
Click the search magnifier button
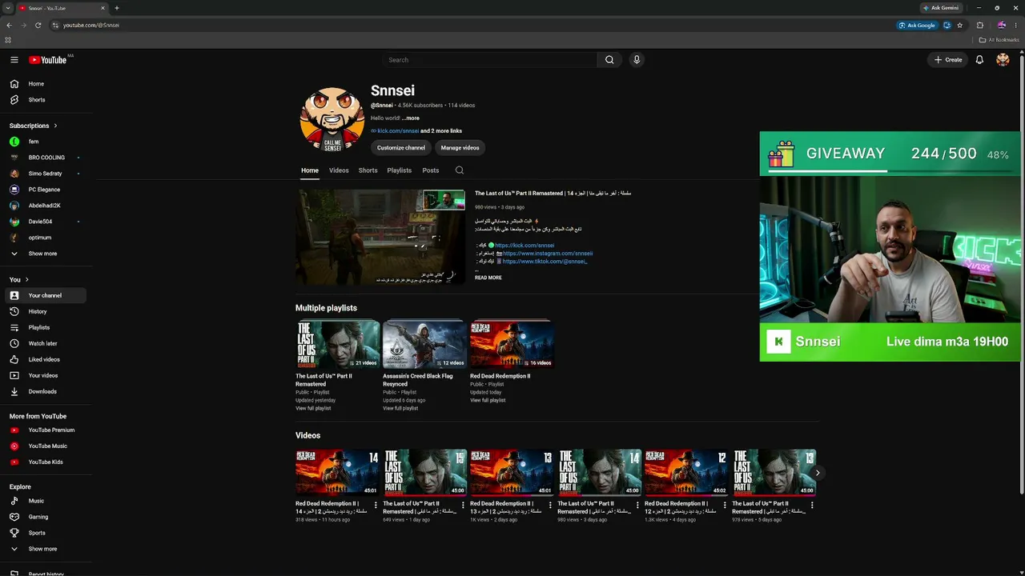(x=609, y=60)
